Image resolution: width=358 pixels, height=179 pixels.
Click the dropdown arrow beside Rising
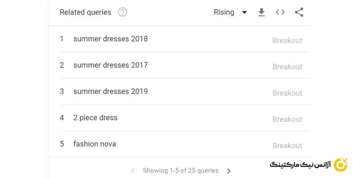click(x=244, y=13)
